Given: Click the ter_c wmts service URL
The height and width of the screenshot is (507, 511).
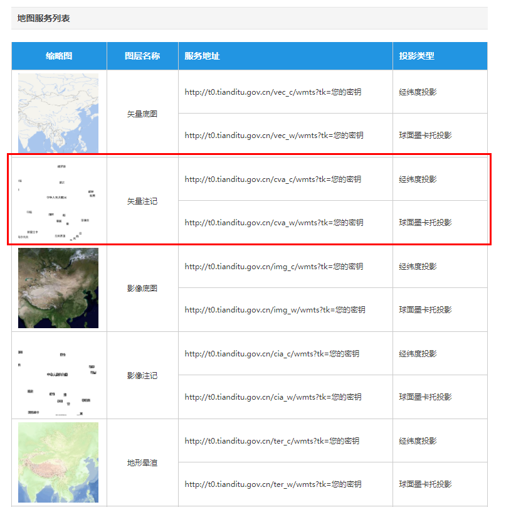Looking at the screenshot, I should pos(272,441).
